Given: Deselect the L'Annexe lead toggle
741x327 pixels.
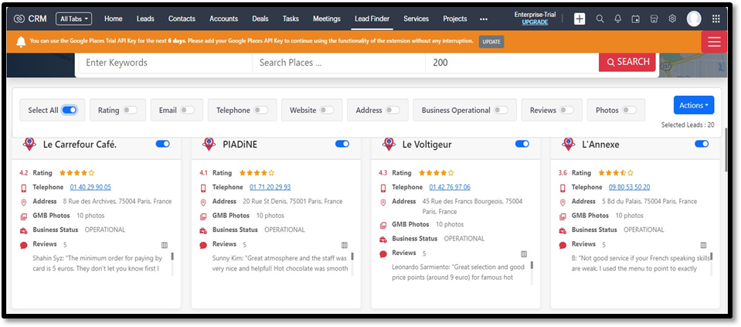Looking at the screenshot, I should pyautogui.click(x=702, y=144).
